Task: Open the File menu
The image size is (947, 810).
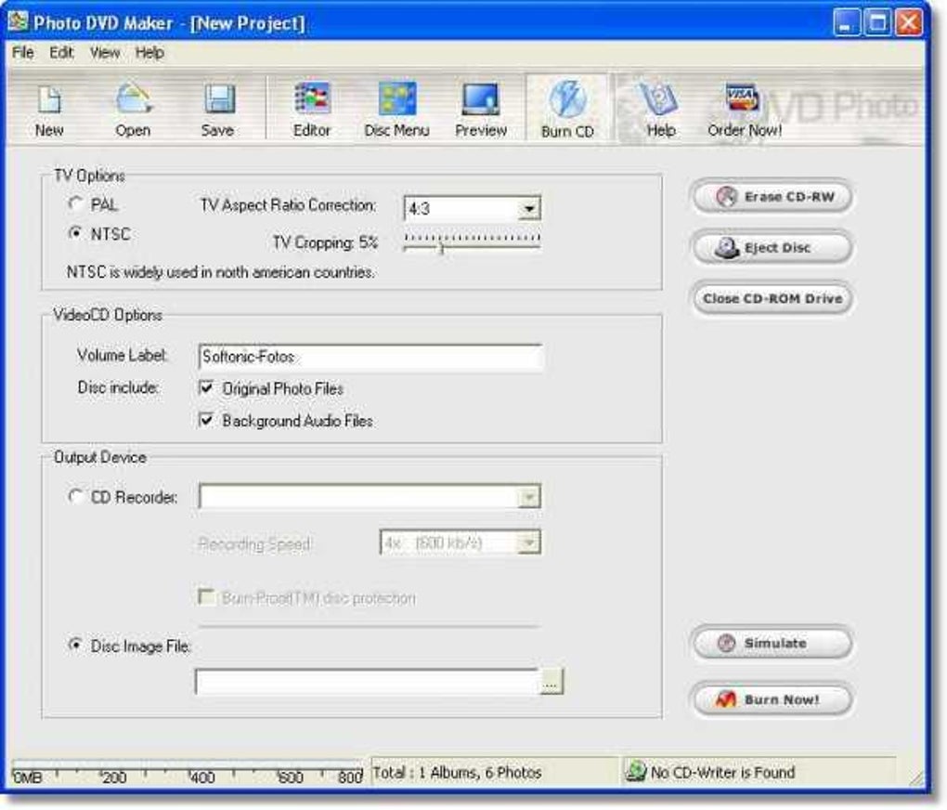Action: (23, 53)
